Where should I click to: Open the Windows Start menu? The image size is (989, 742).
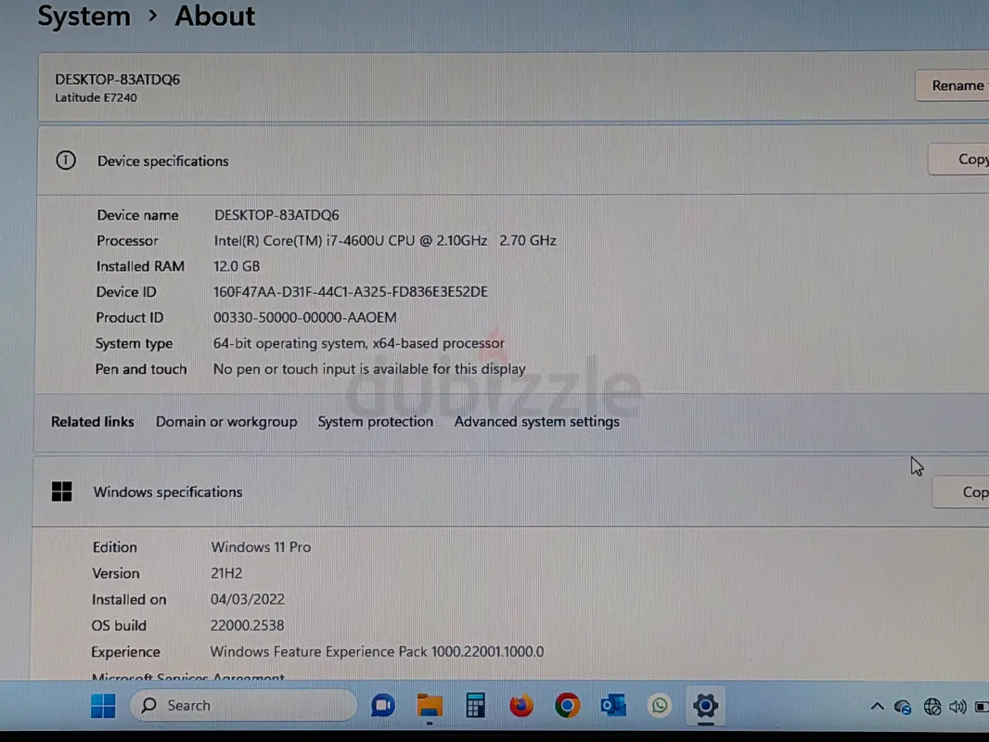[103, 706]
